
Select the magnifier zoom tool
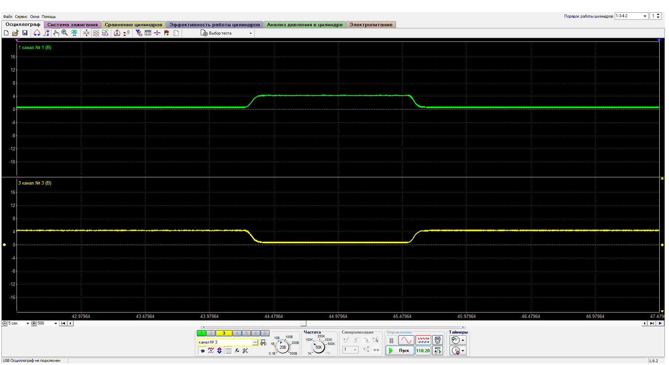coord(65,33)
